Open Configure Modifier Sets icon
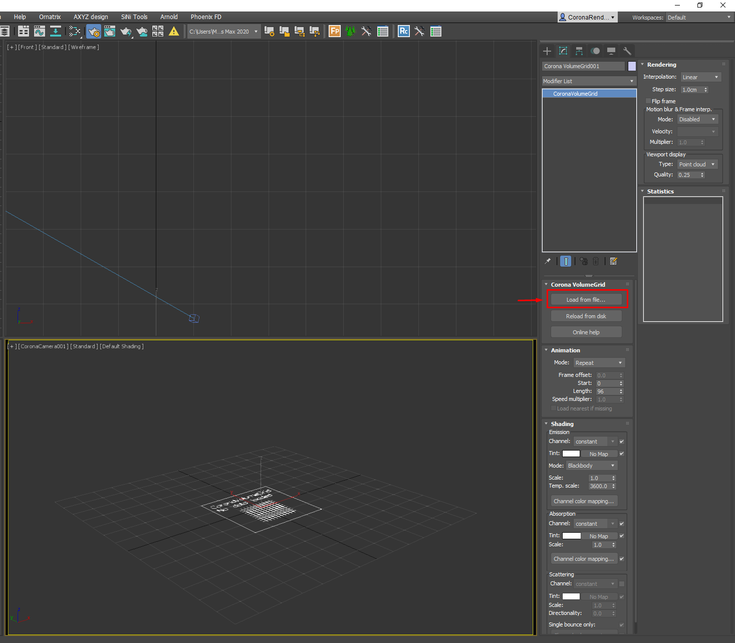 [x=614, y=261]
